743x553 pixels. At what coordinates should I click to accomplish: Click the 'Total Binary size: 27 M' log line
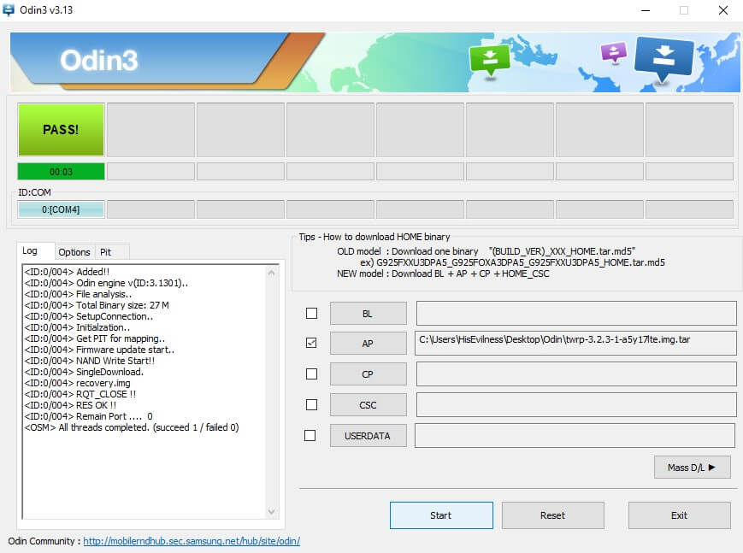(x=97, y=305)
